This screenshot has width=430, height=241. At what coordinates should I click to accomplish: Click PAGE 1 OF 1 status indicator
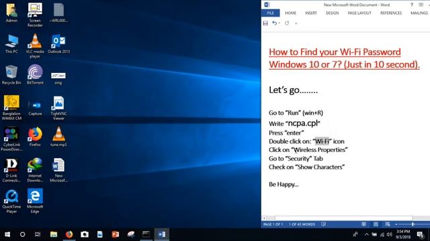pos(273,224)
